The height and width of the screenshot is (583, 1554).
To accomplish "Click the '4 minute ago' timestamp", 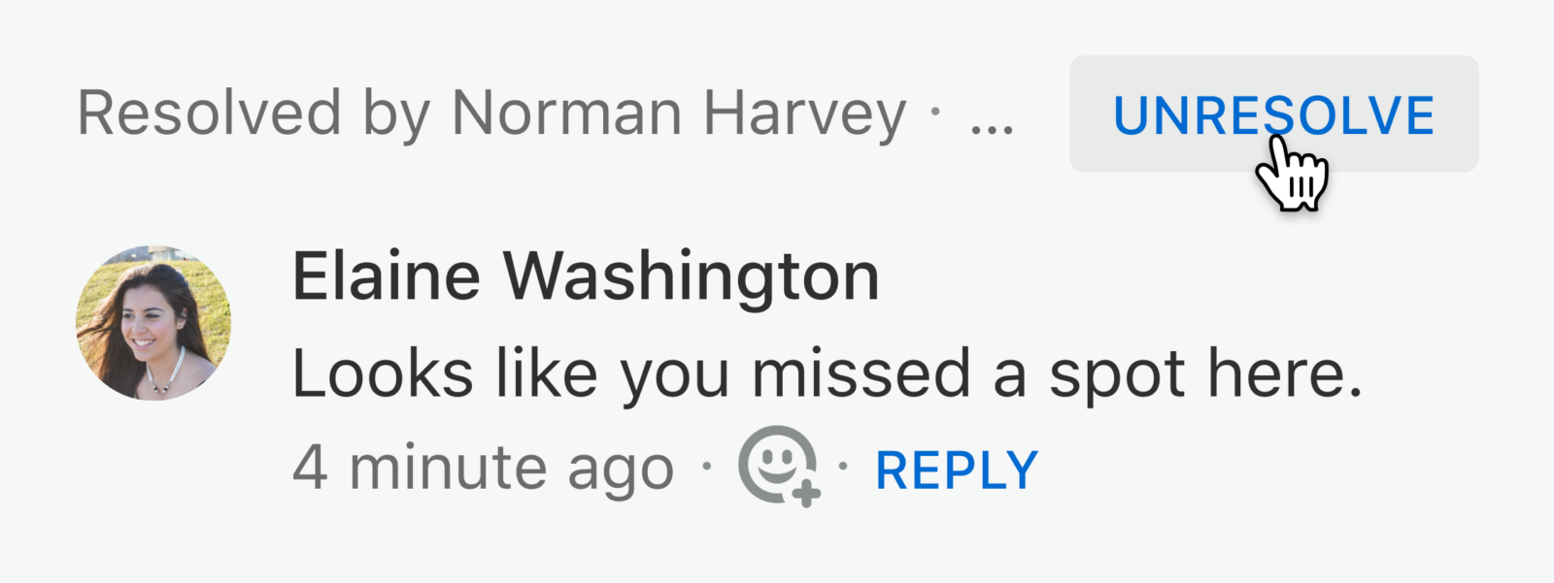I will click(x=483, y=469).
